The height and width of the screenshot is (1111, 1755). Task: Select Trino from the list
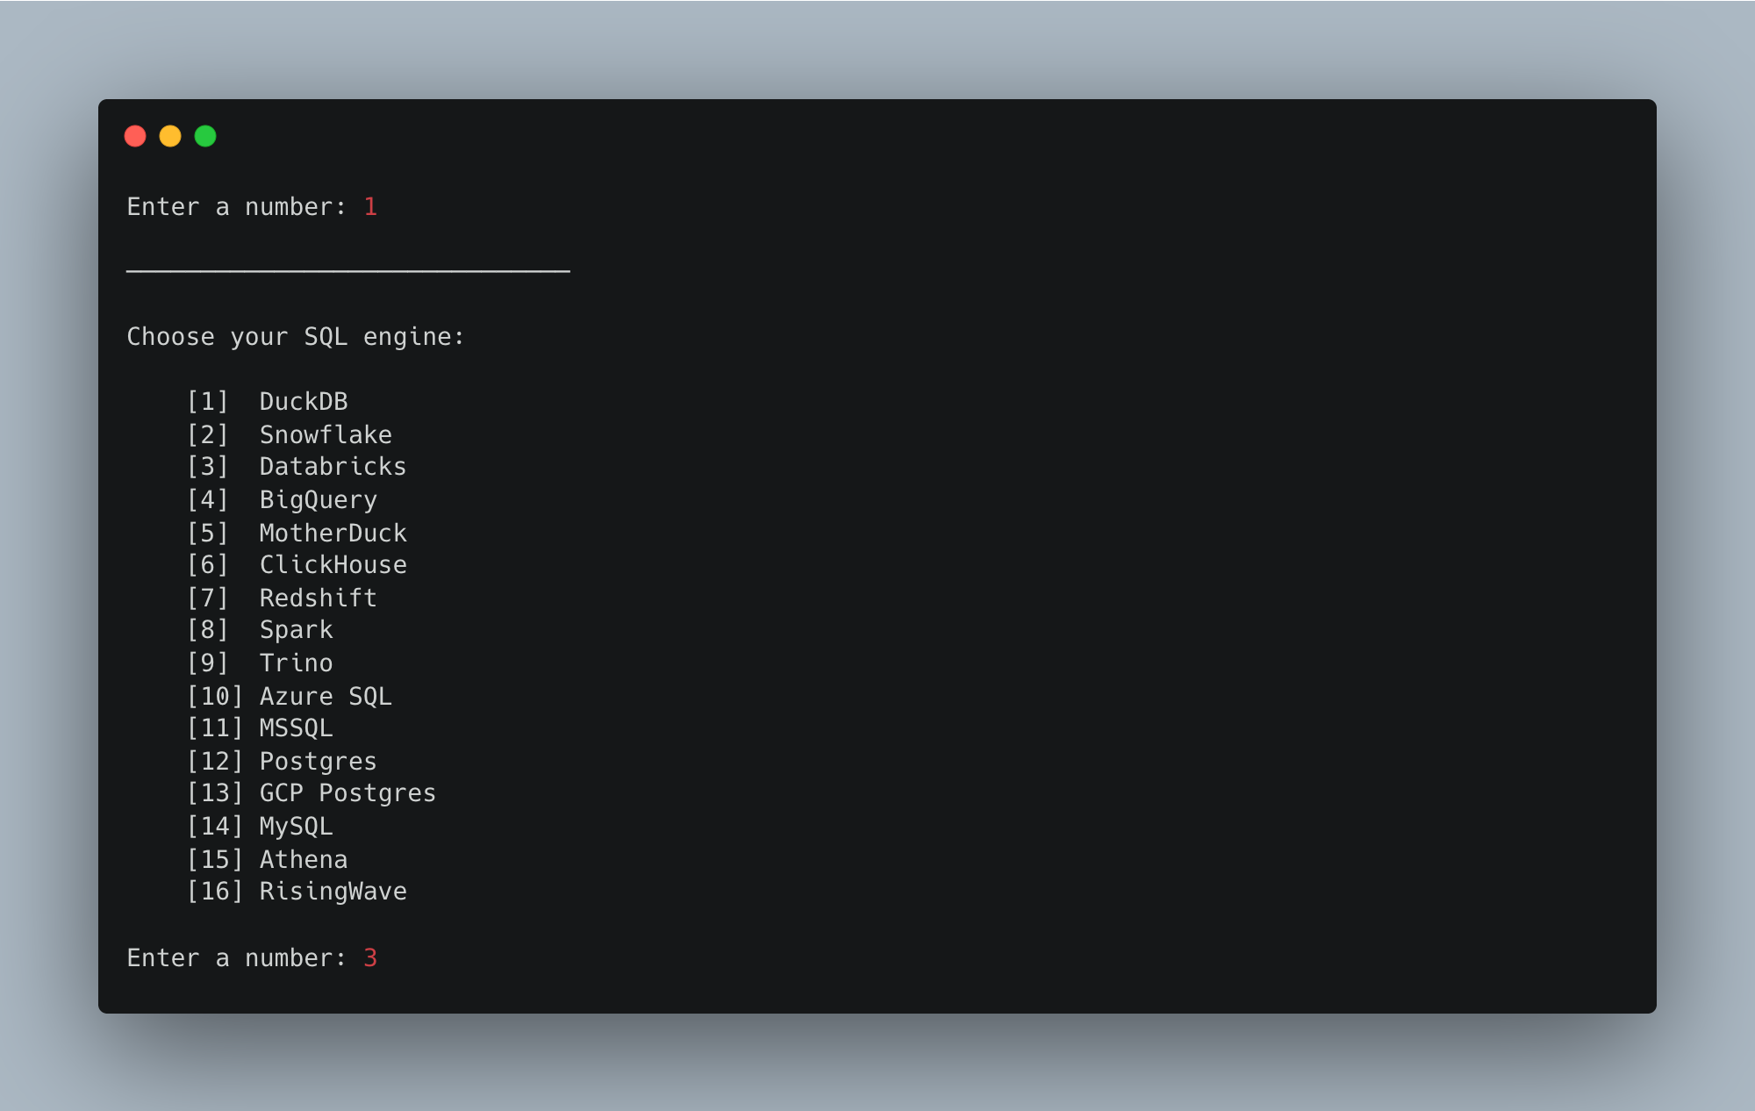point(296,663)
